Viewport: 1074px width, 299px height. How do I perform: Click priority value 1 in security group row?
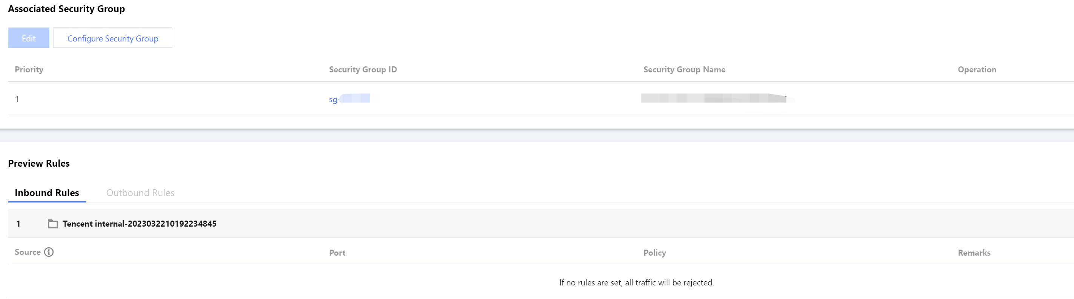coord(17,99)
